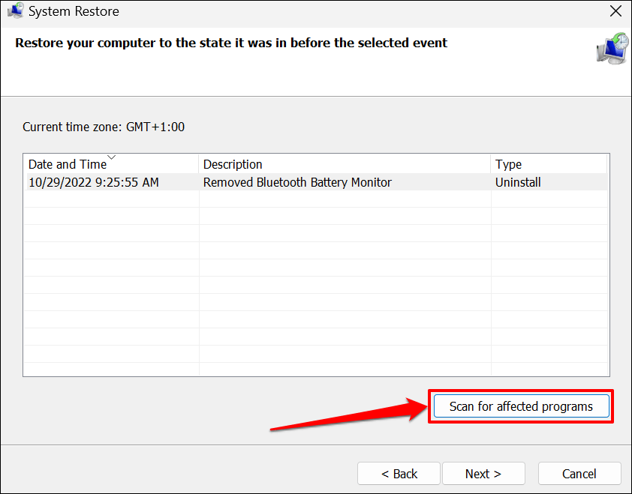Viewport: 632px width, 494px height.
Task: Click Scan for affected programs
Action: 521,406
